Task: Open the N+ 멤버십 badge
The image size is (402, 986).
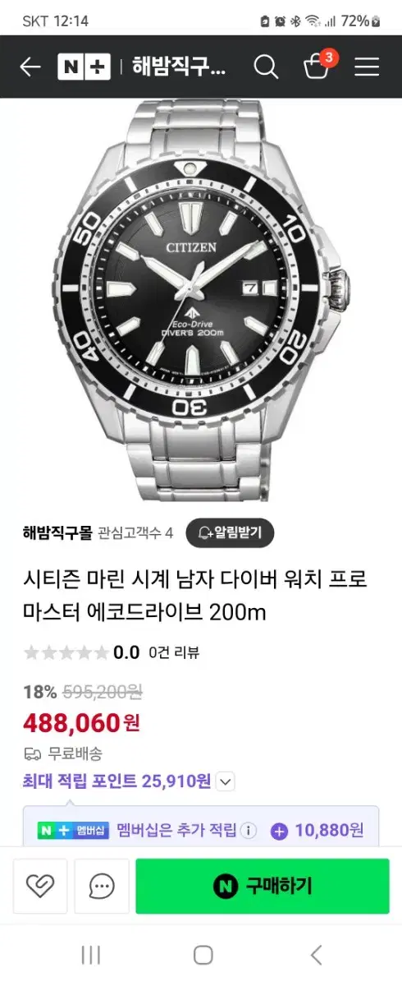Action: (72, 831)
